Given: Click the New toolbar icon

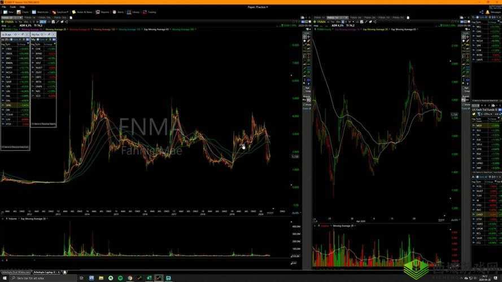Looking at the screenshot, I should (x=8, y=12).
